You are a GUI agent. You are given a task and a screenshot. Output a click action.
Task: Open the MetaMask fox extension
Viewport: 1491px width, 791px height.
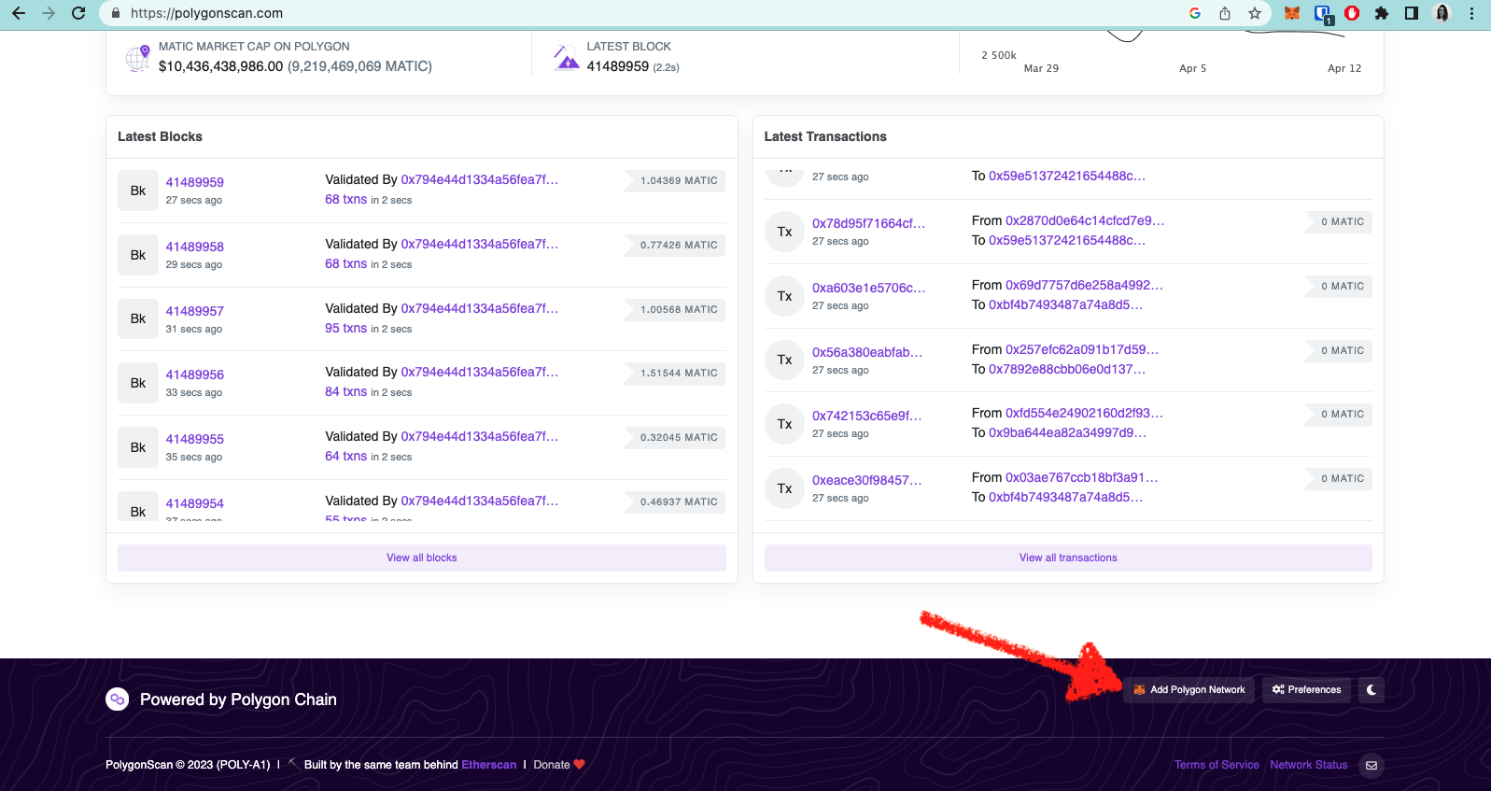point(1292,13)
